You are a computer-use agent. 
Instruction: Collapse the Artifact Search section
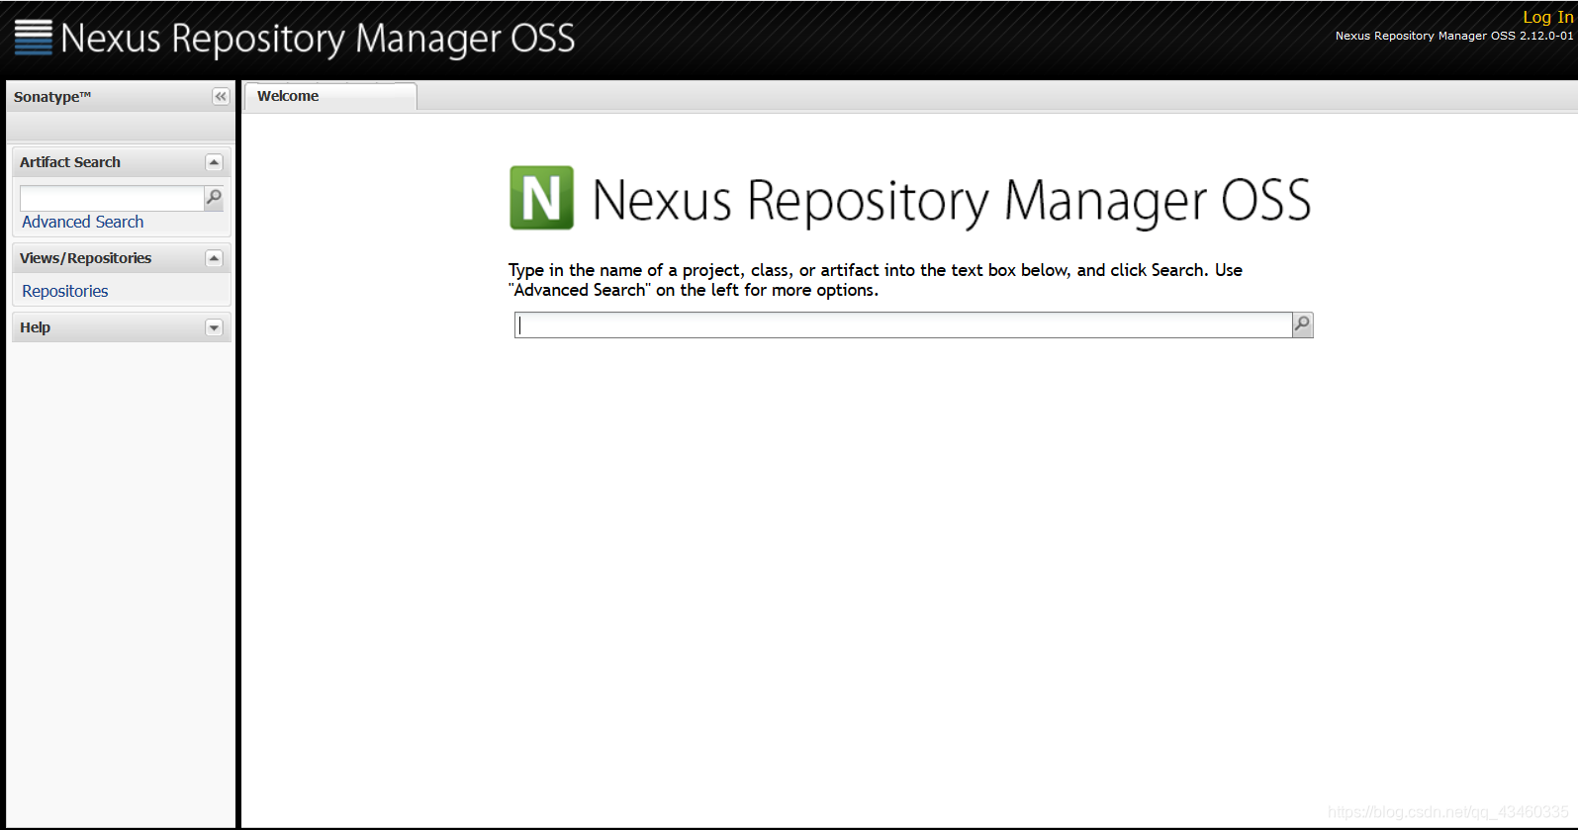(x=214, y=162)
